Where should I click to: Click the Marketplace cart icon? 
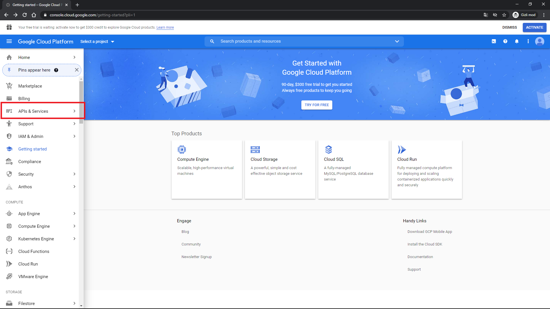(9, 86)
